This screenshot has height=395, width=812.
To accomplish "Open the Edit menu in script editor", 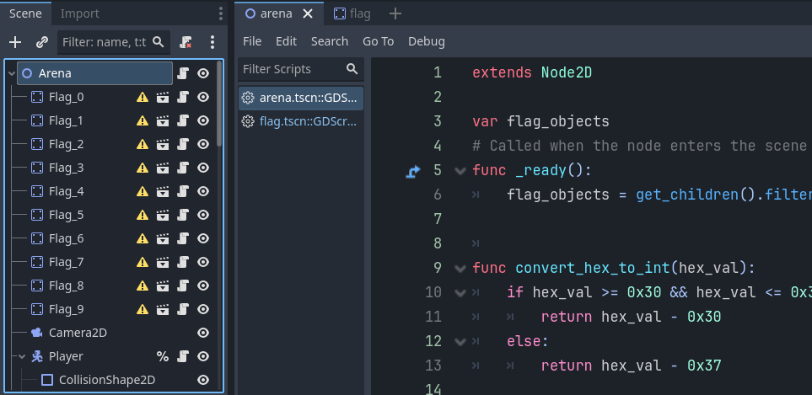I will pyautogui.click(x=287, y=41).
